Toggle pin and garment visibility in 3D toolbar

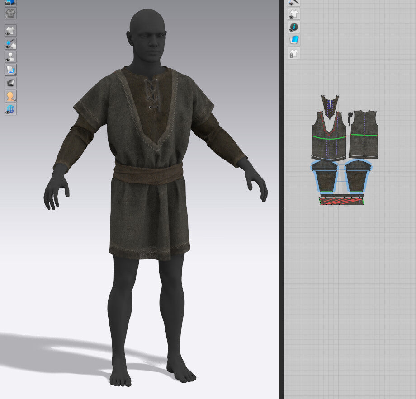(x=10, y=43)
